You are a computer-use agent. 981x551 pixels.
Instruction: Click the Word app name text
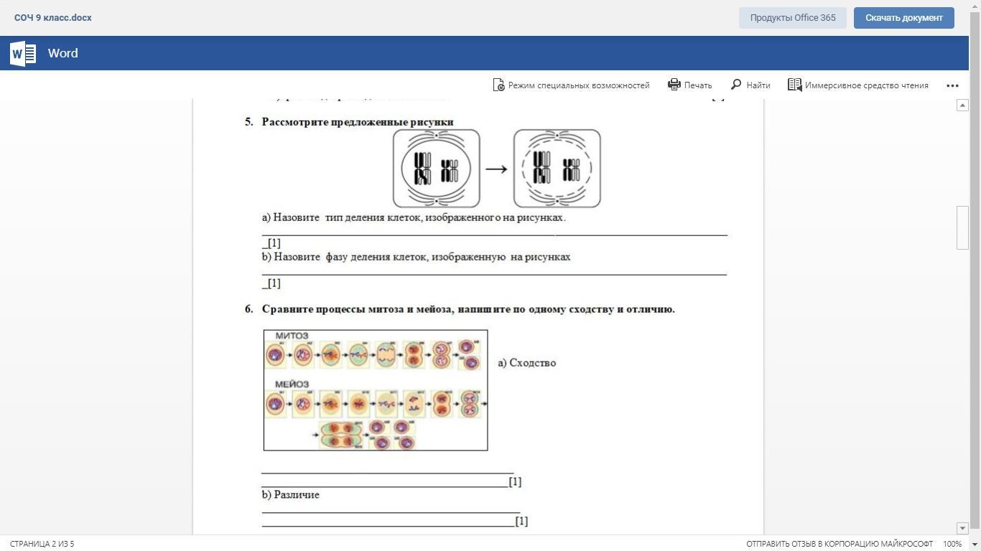coord(63,53)
